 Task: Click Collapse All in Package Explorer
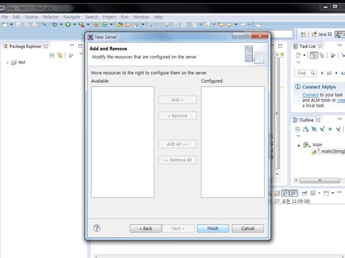52,56
